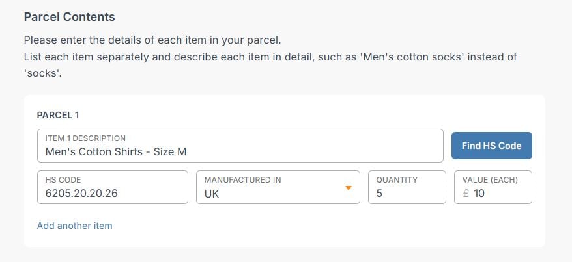Focus the Item 1 Description input box

click(x=240, y=146)
